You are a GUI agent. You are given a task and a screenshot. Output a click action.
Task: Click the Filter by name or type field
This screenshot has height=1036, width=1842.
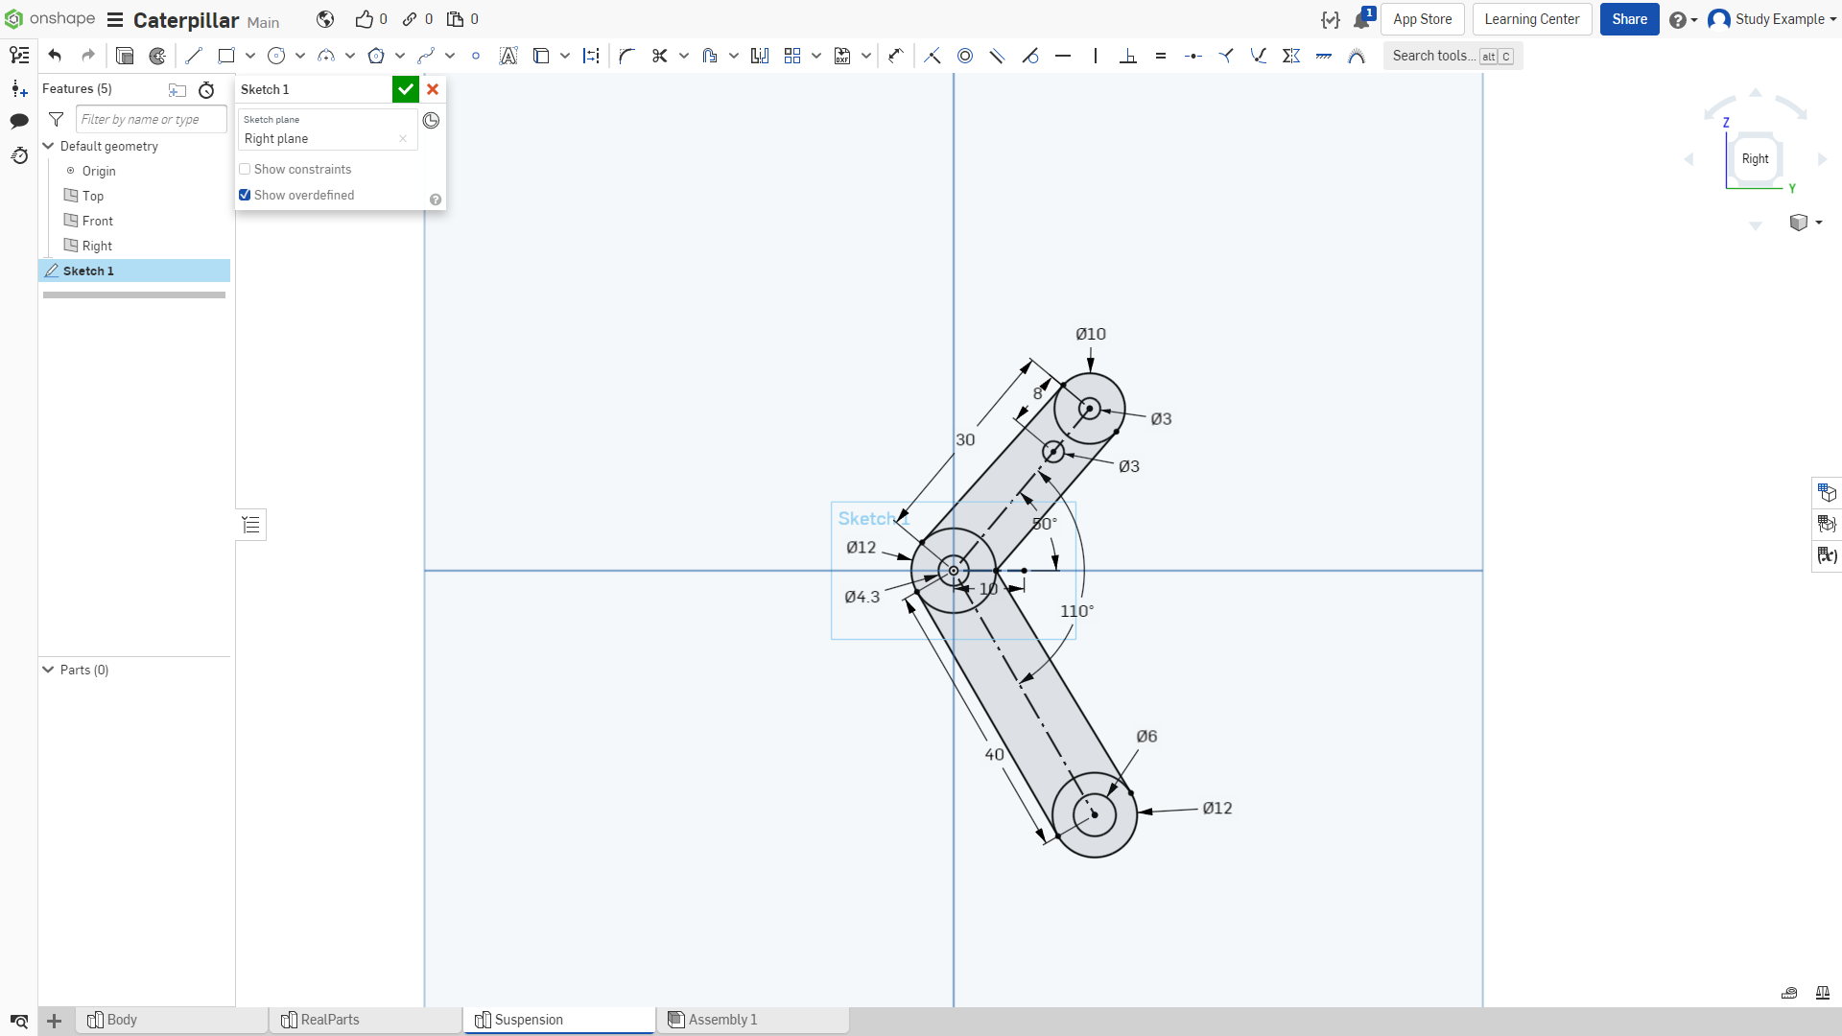point(151,119)
